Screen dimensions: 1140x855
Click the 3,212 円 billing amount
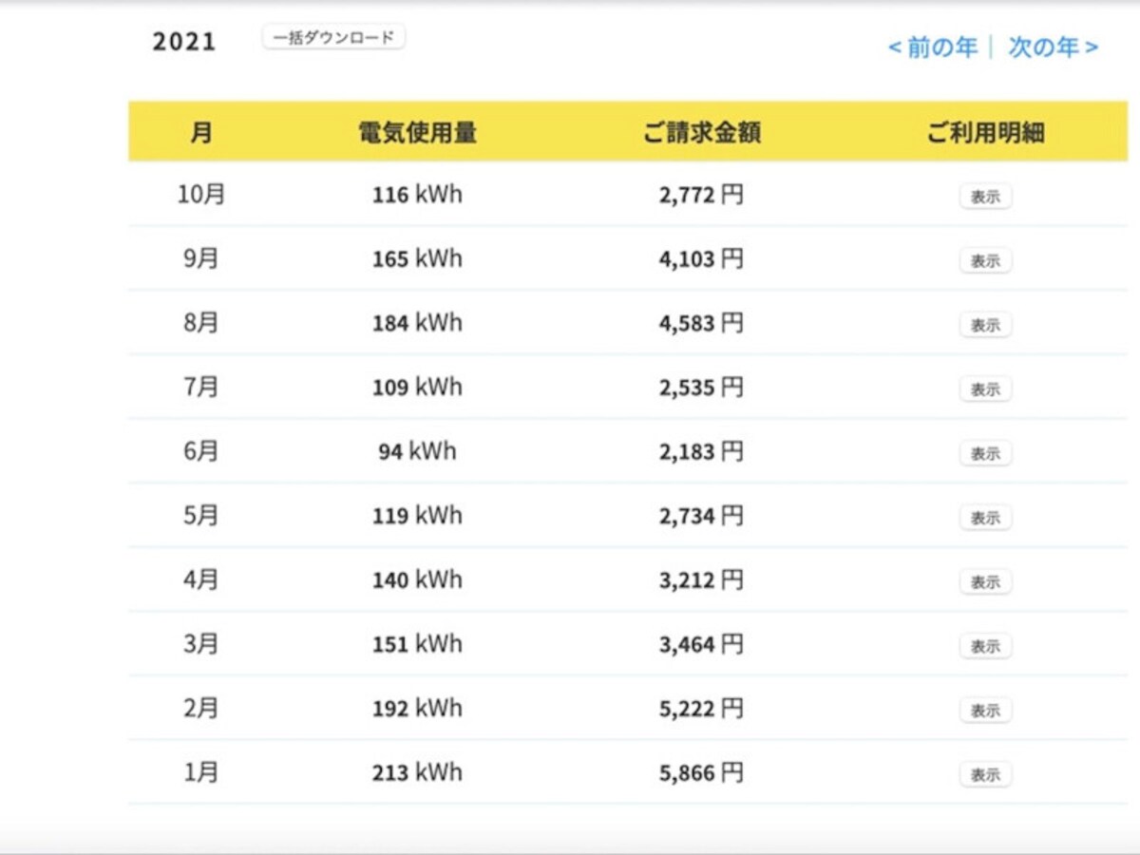[701, 579]
